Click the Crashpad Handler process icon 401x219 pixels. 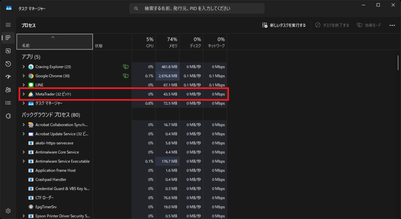(x=31, y=179)
